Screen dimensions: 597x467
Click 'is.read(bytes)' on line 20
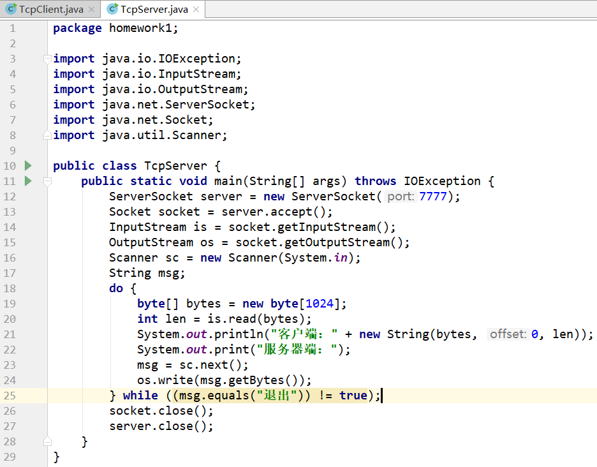tap(256, 319)
